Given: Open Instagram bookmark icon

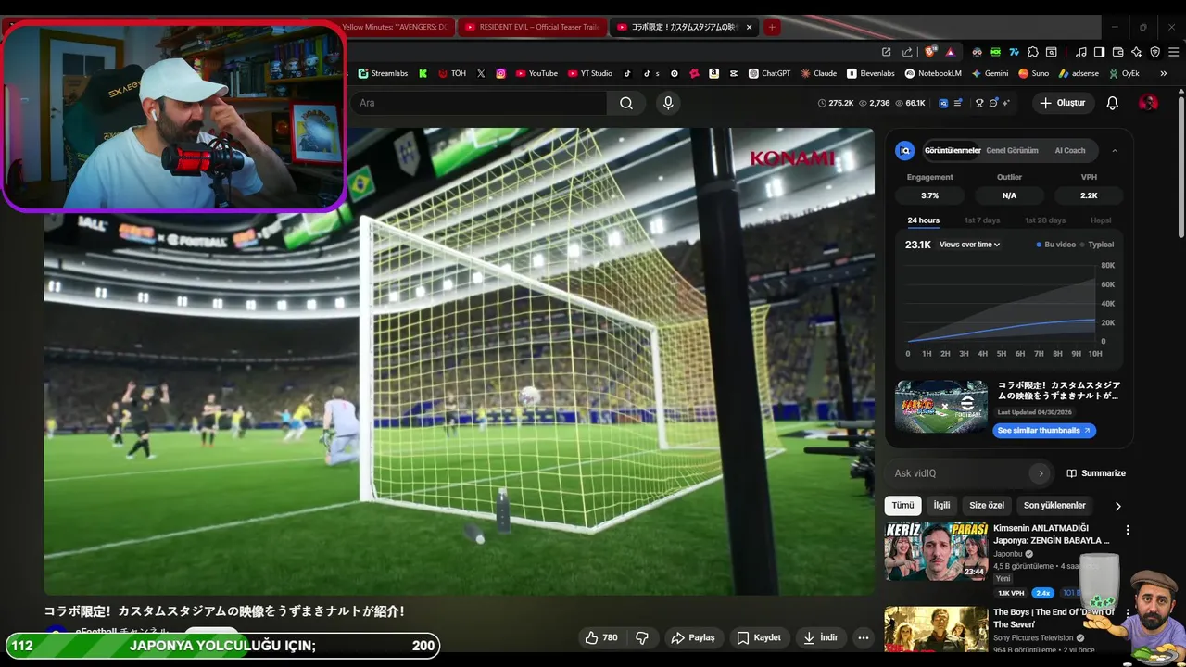Looking at the screenshot, I should [x=500, y=73].
